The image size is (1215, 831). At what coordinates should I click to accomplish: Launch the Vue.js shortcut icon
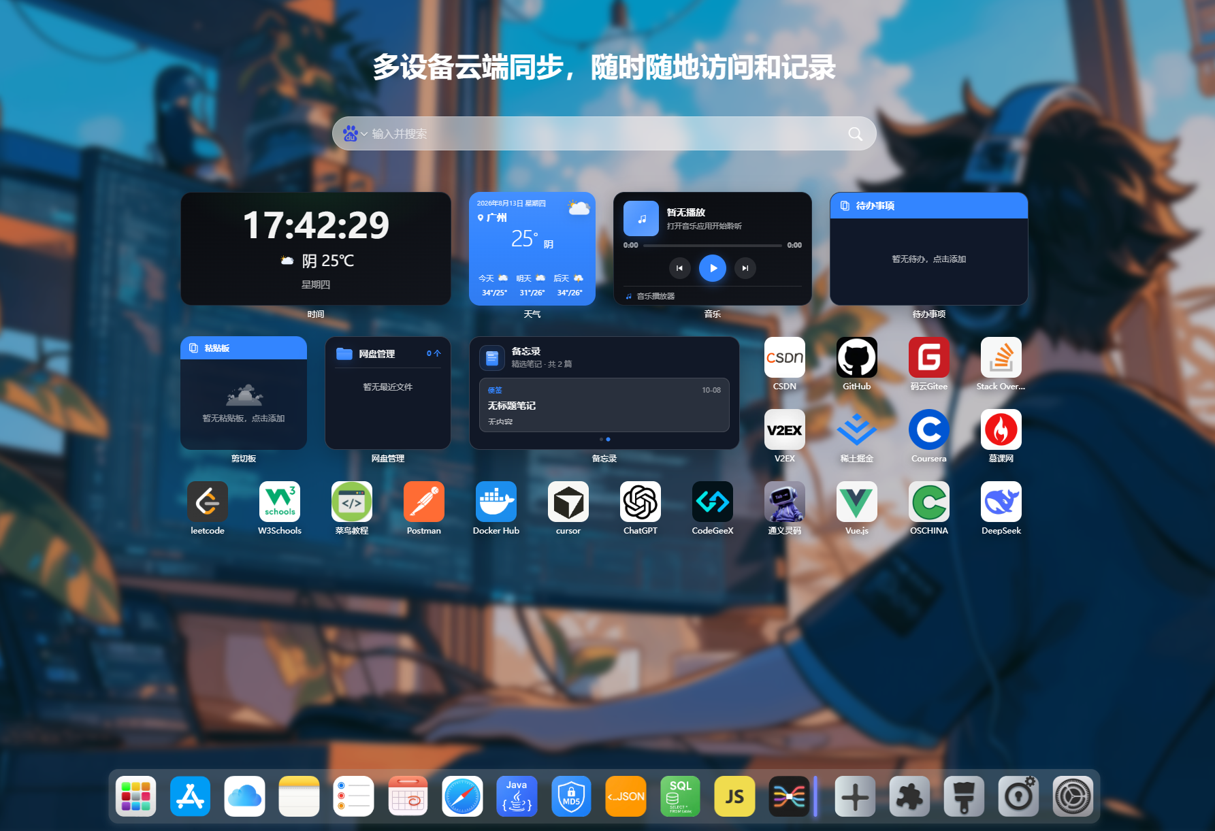[856, 502]
